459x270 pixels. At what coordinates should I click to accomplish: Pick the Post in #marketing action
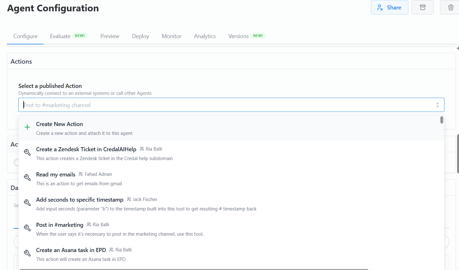[60, 225]
